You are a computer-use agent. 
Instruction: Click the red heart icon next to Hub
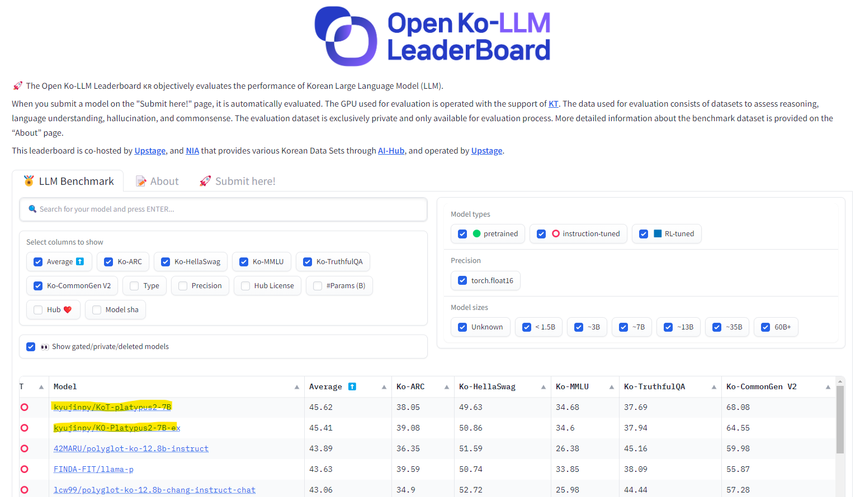pyautogui.click(x=68, y=310)
